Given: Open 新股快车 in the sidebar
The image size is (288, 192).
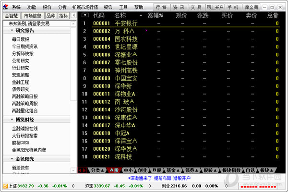Looking at the screenshot, I should coord(21,168).
